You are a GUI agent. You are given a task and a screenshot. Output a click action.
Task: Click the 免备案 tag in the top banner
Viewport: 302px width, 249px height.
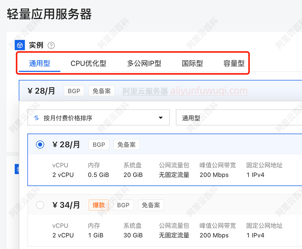click(102, 91)
